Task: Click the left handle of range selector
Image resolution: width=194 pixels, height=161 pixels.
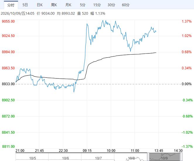Action: coord(148,157)
